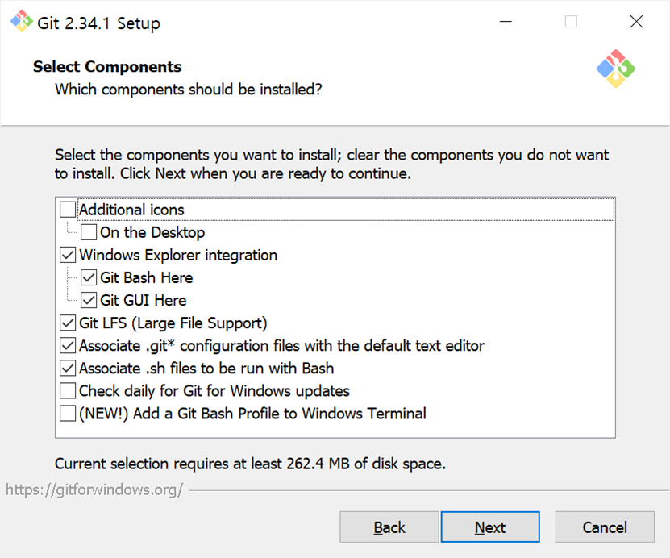The width and height of the screenshot is (670, 558).
Task: Cancel the Git setup
Action: click(x=605, y=527)
